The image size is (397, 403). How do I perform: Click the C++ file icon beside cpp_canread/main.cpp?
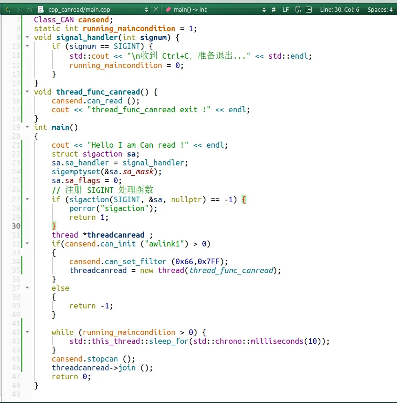[41, 10]
